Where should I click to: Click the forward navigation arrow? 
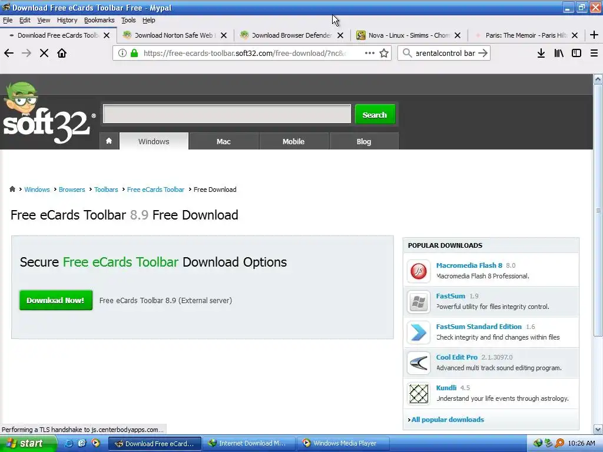(x=26, y=53)
